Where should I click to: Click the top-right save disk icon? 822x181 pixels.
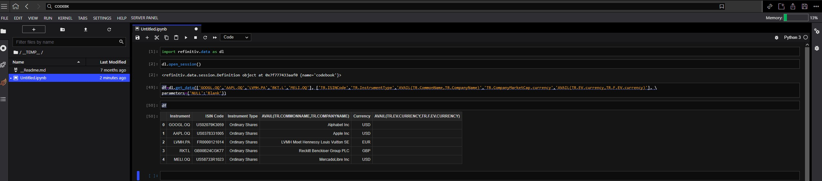[805, 6]
